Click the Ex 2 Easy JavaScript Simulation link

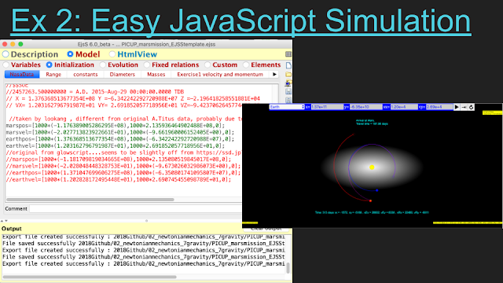240,20
